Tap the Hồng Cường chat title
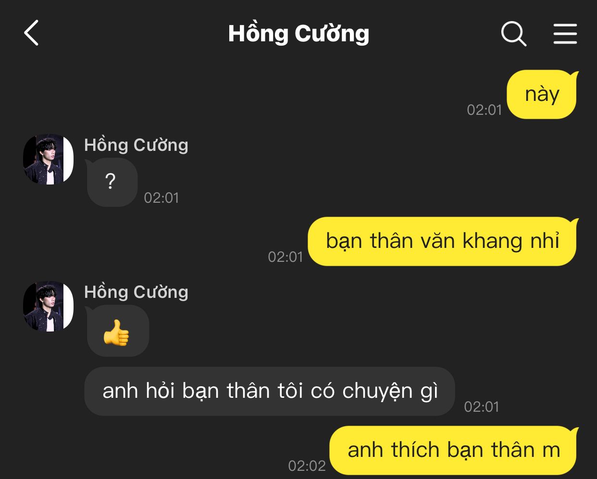Viewport: 597px width, 479px height. point(298,34)
